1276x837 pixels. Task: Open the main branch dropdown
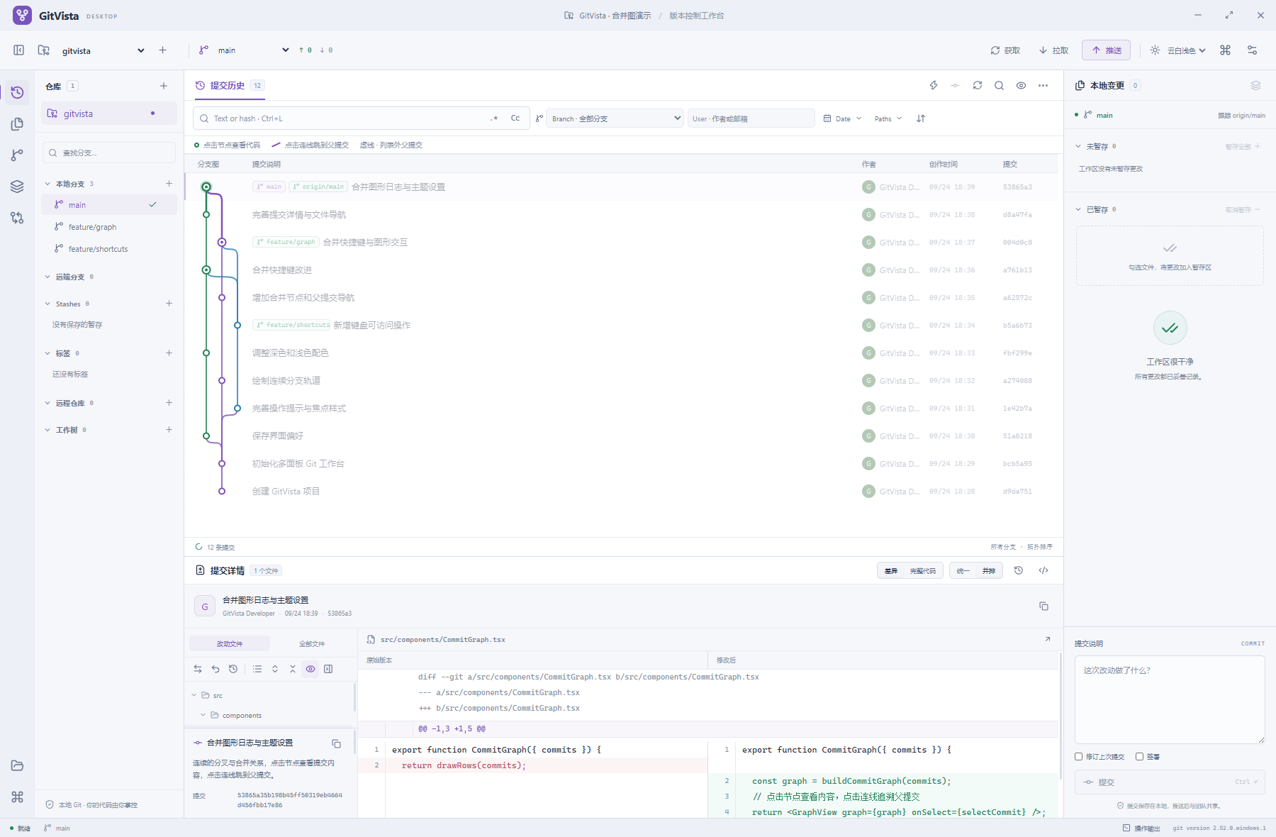253,50
